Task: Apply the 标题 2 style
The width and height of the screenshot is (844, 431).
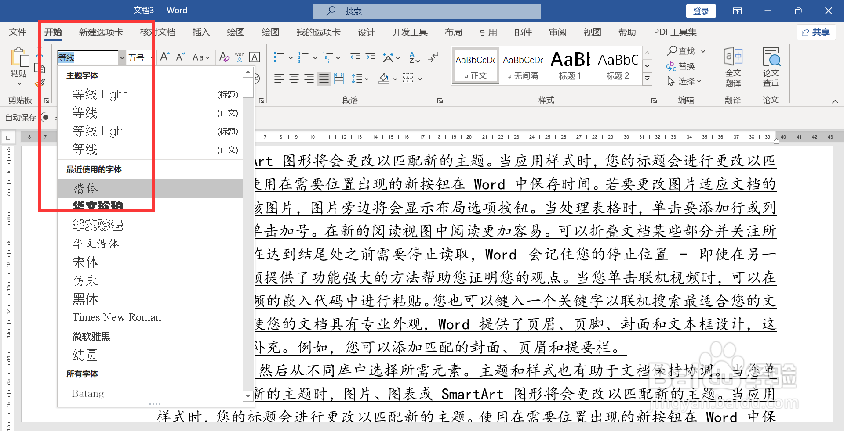Action: click(618, 65)
